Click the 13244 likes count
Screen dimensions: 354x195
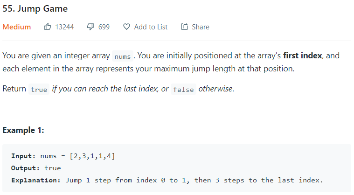click(64, 27)
